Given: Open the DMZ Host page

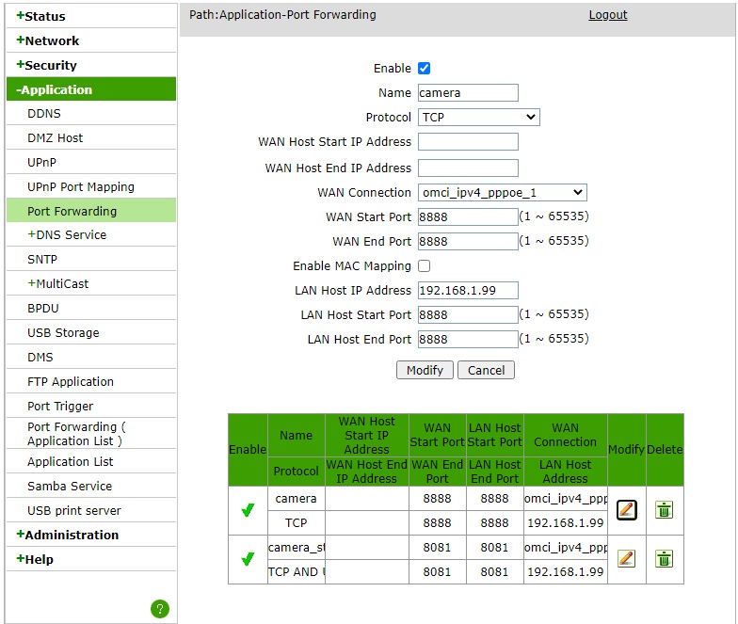Looking at the screenshot, I should [x=91, y=137].
